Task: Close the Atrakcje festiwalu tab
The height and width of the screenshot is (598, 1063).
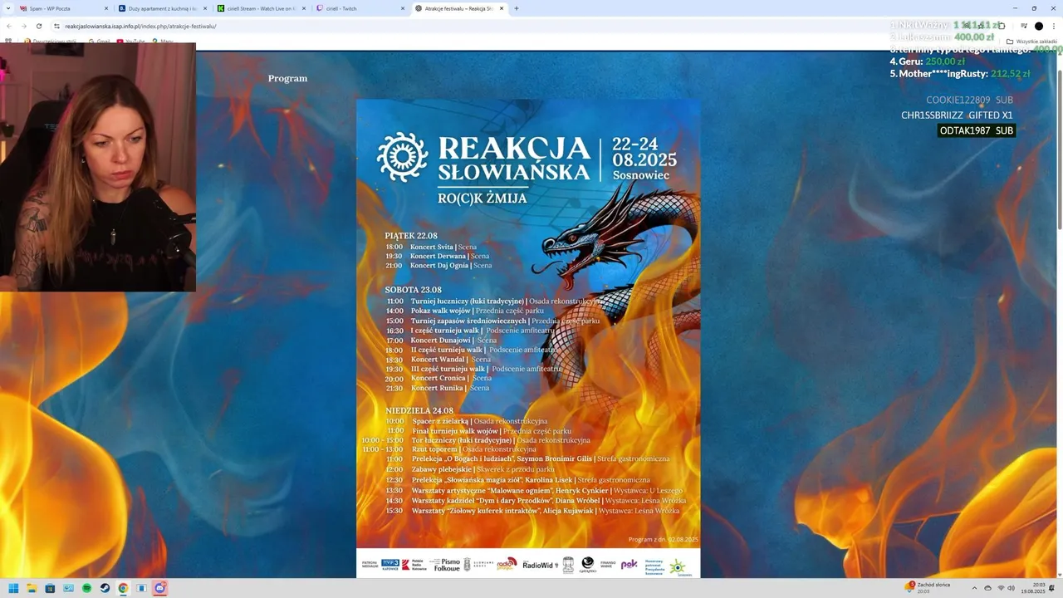Action: click(x=502, y=8)
